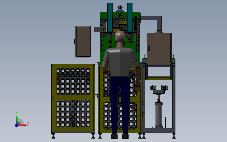The height and width of the screenshot is (142, 227).
Task: Select the door handle on the right brown cabinet
Action: point(149,49)
